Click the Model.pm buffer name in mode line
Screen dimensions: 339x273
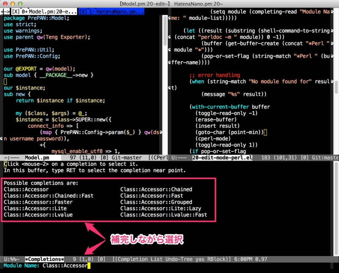point(37,158)
